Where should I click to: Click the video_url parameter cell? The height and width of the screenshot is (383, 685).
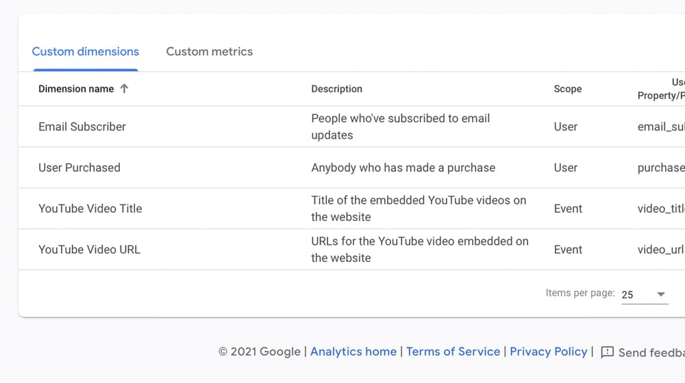coord(660,250)
